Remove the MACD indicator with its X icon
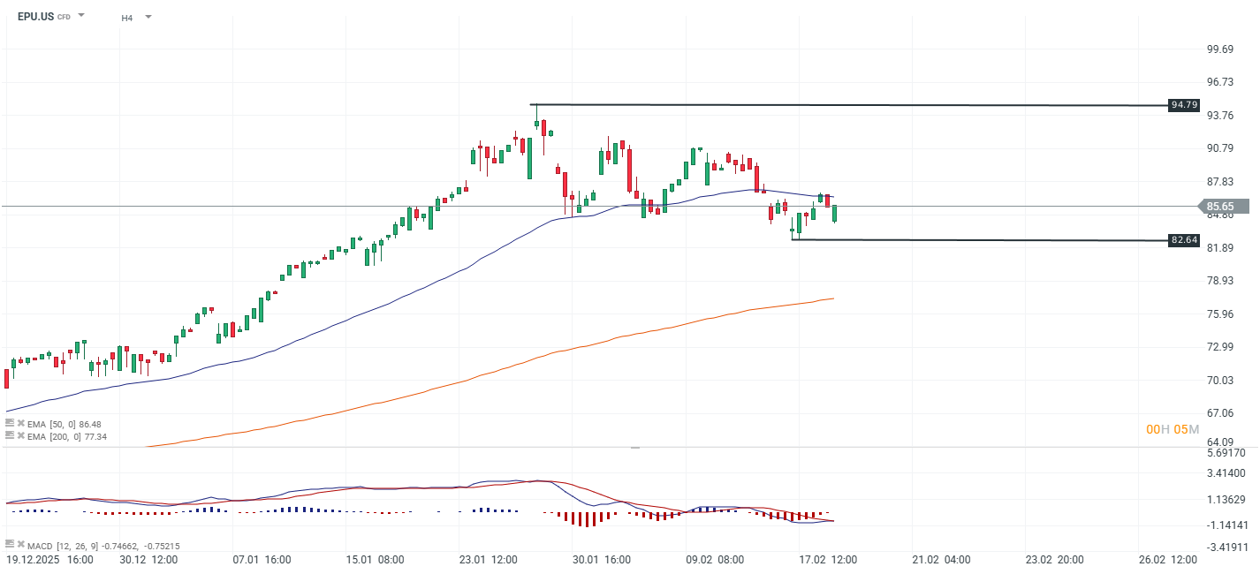Screen dimensions: 1260x574 20,544
